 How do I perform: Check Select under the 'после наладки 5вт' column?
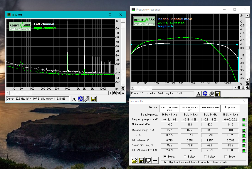coord(185,157)
